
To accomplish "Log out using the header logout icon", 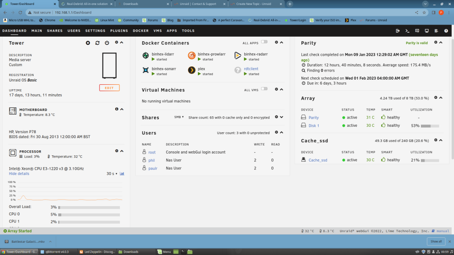I will pyautogui.click(x=398, y=31).
